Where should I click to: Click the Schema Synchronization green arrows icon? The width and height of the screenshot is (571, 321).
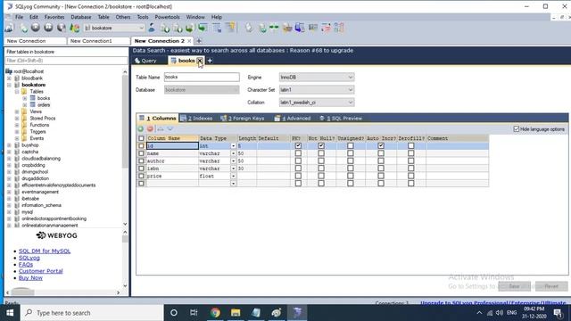pos(274,28)
